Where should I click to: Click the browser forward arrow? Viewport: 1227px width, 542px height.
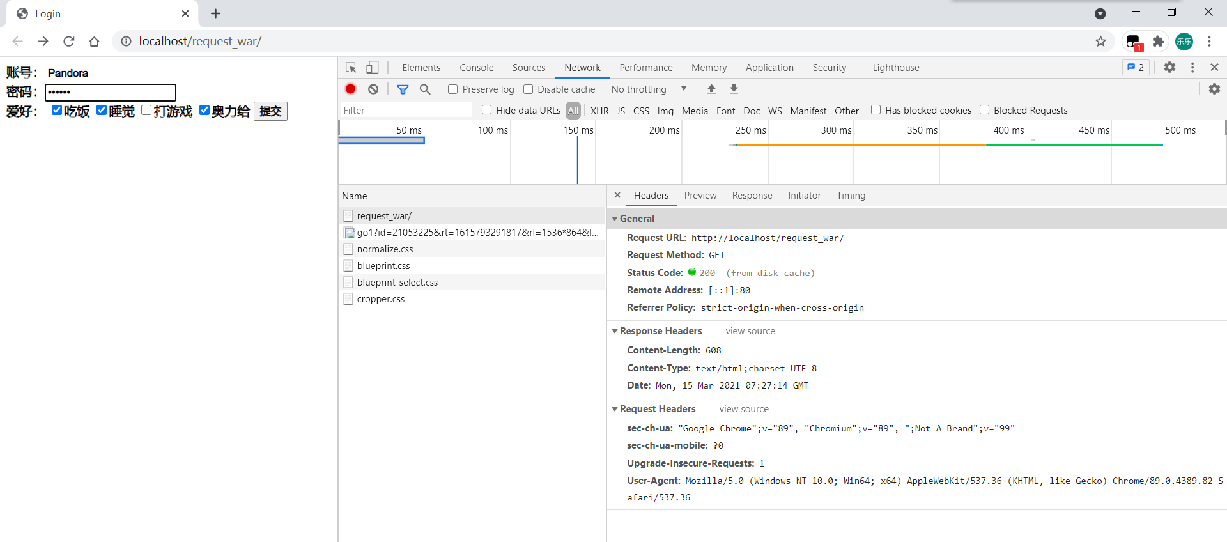click(x=43, y=42)
